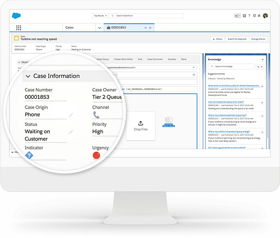Open the Setup gear icon

click(x=254, y=16)
